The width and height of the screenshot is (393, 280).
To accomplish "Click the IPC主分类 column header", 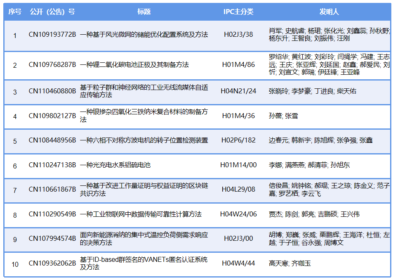I will click(238, 12).
